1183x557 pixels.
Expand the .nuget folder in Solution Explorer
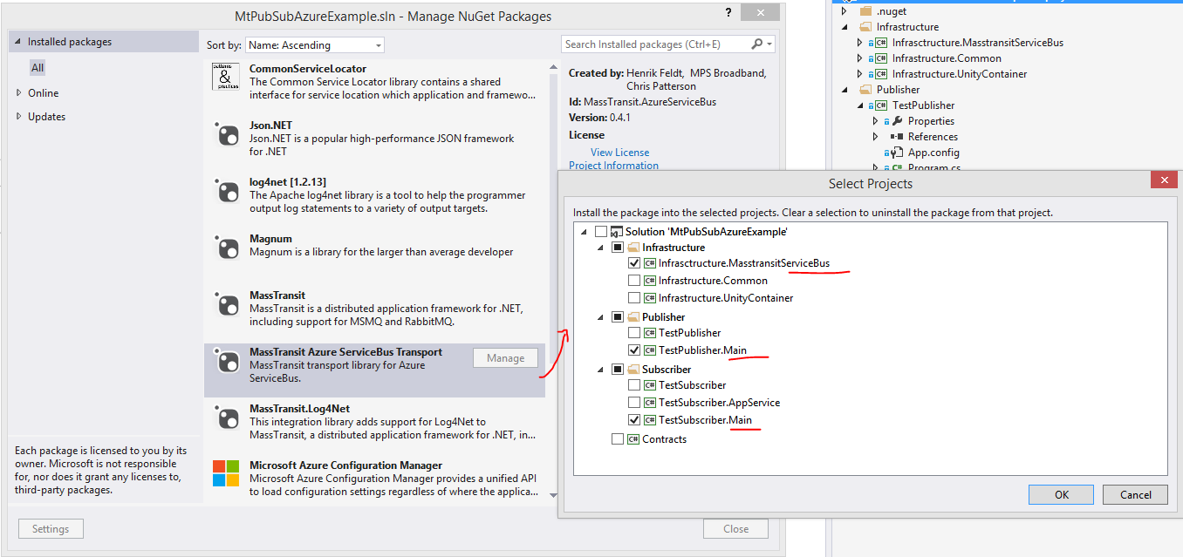tap(845, 11)
